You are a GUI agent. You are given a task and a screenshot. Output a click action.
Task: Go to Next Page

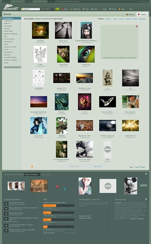coord(97,166)
